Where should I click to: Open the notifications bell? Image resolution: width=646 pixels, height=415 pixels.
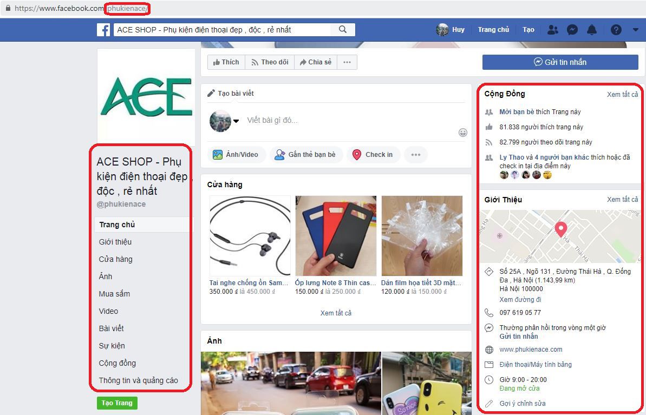592,30
